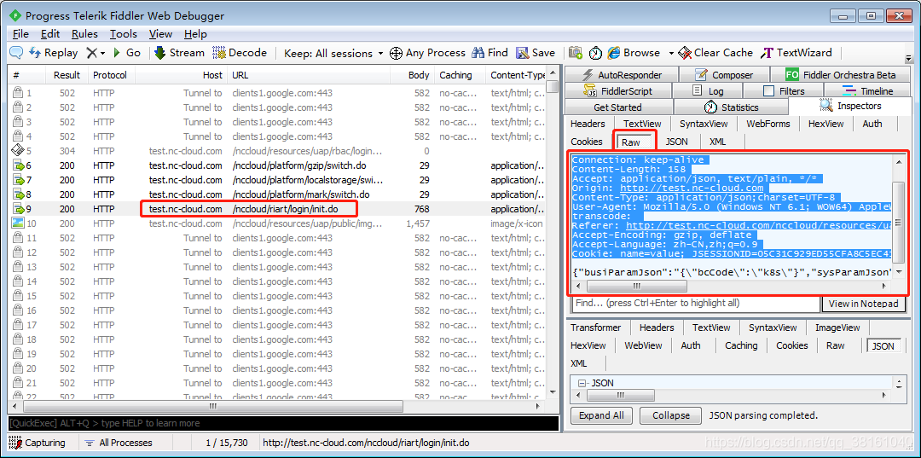Click the Referer URL link in request headers
The image size is (921, 458).
click(x=758, y=225)
